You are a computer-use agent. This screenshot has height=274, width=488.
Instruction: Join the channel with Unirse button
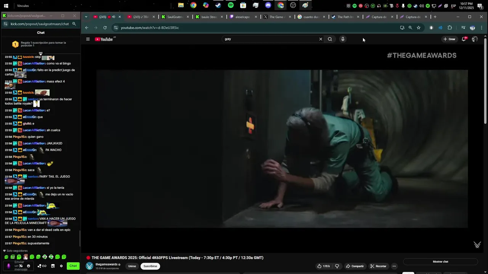pos(132,266)
